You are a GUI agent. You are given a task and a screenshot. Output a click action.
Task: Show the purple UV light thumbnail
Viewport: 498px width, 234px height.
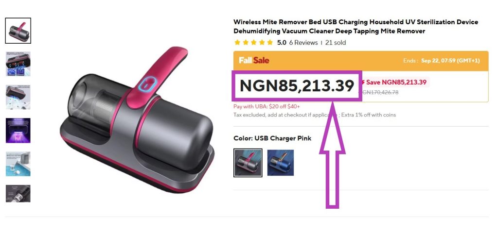point(18,130)
